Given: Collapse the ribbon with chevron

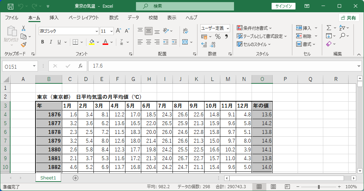Looking at the screenshot, I should (x=359, y=54).
